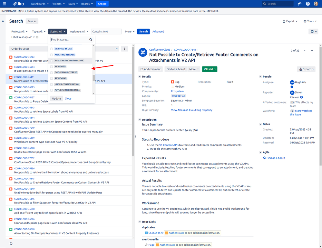Screen dimensions: 322x248
Task: Check the Under Consideration status
Action: click(x=52, y=84)
